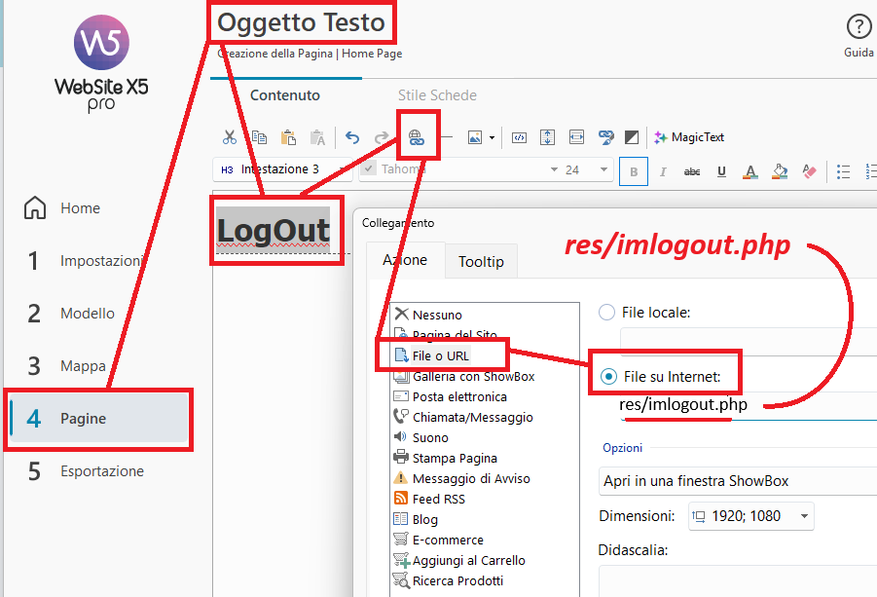The width and height of the screenshot is (877, 597).
Task: Open the Insert Link tool
Action: pyautogui.click(x=417, y=137)
